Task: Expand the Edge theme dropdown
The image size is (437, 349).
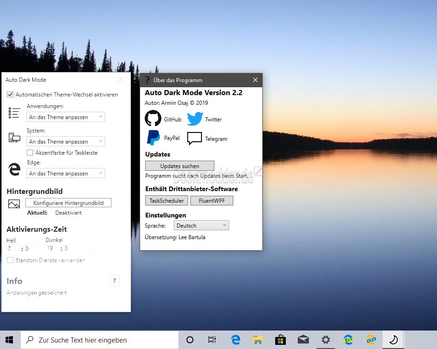Action: click(x=66, y=173)
